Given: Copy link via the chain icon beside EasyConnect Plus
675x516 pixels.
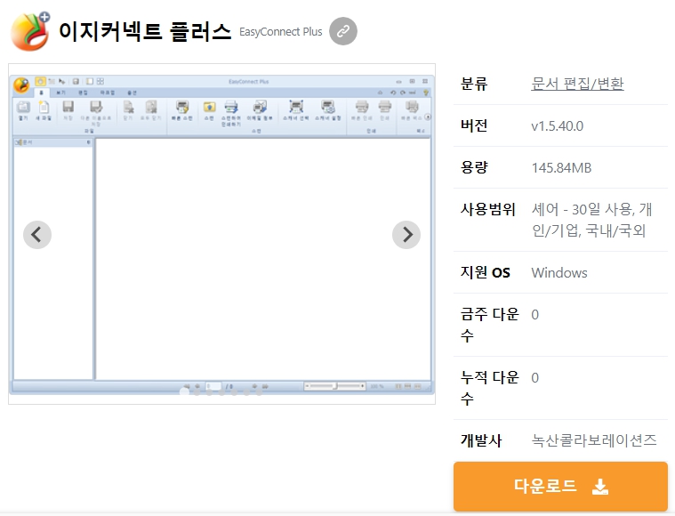Looking at the screenshot, I should (343, 31).
